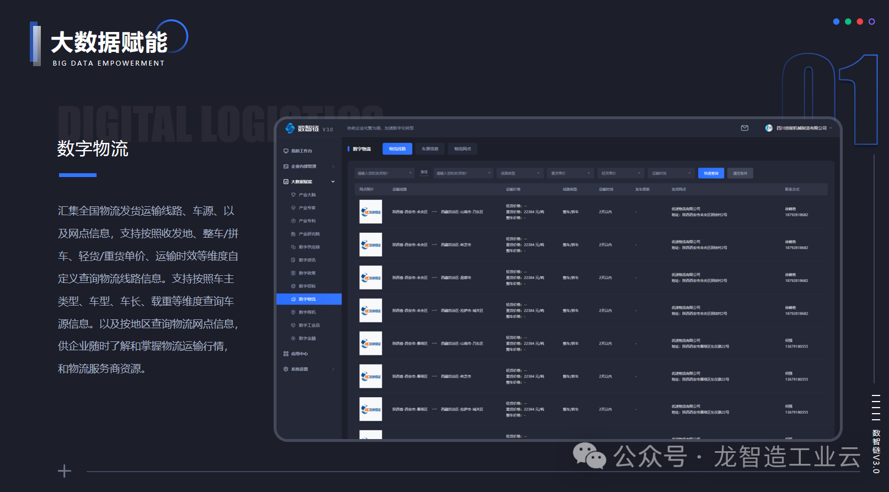Open the 运输时效 dropdown filter

(x=671, y=173)
